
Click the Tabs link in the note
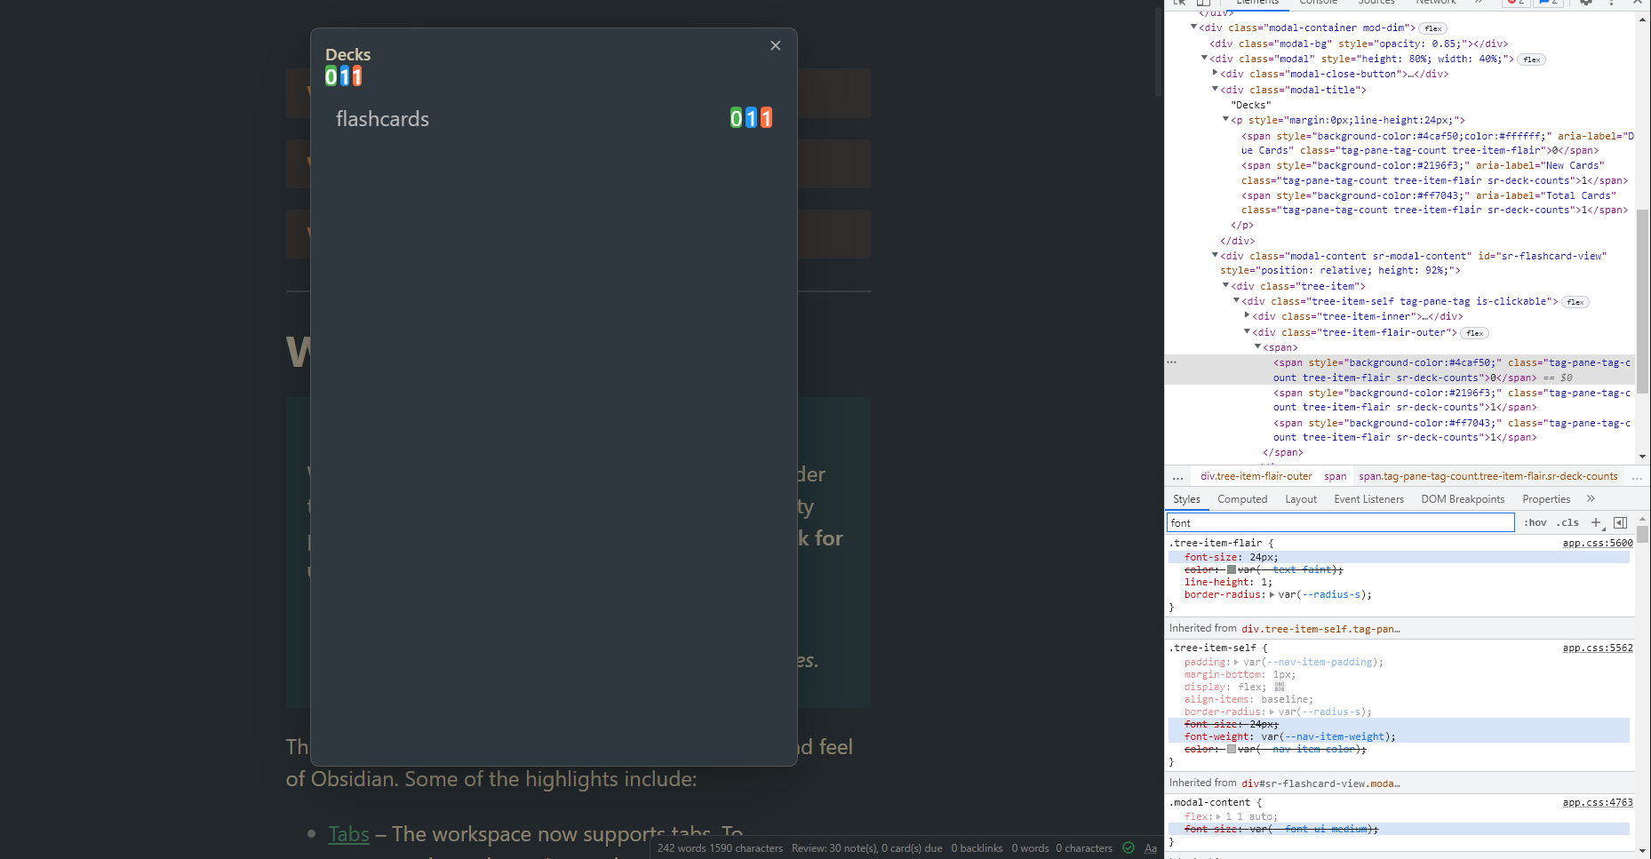(x=348, y=833)
